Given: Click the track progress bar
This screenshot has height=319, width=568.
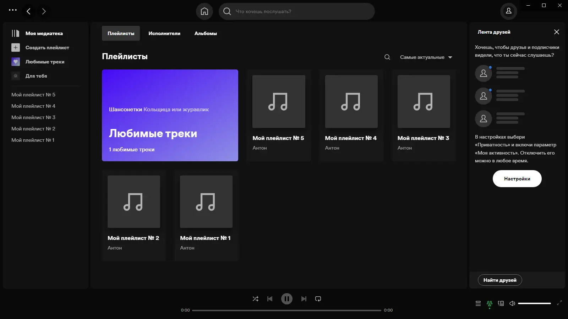Looking at the screenshot, I should pos(287,310).
